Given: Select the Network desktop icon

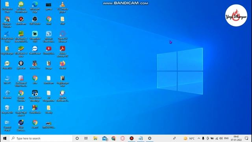Looking at the screenshot, I should (7, 95).
